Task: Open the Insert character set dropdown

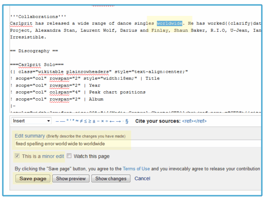Action: click(31, 121)
